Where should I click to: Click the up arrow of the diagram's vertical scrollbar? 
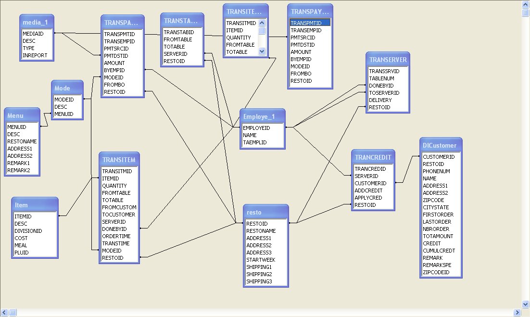pyautogui.click(x=526, y=4)
